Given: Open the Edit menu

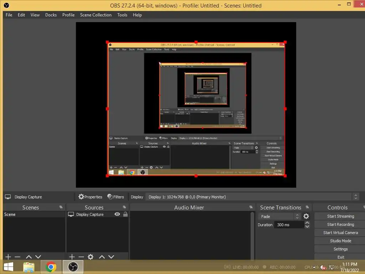Looking at the screenshot, I should (x=21, y=15).
